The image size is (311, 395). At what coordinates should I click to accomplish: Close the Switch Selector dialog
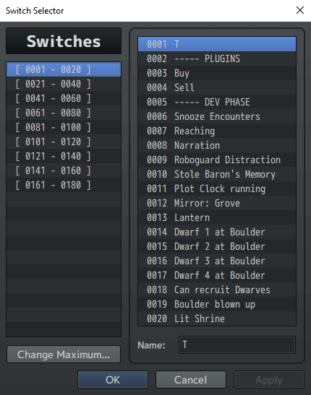[x=300, y=10]
